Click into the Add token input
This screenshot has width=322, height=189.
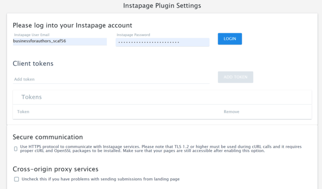(111, 79)
